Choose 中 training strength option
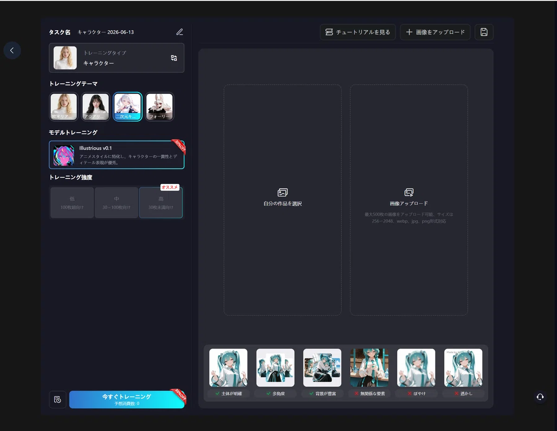The width and height of the screenshot is (557, 431). (117, 203)
